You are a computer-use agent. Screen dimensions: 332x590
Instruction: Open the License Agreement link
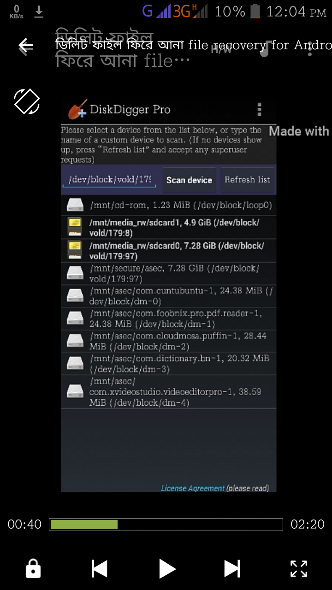[193, 488]
